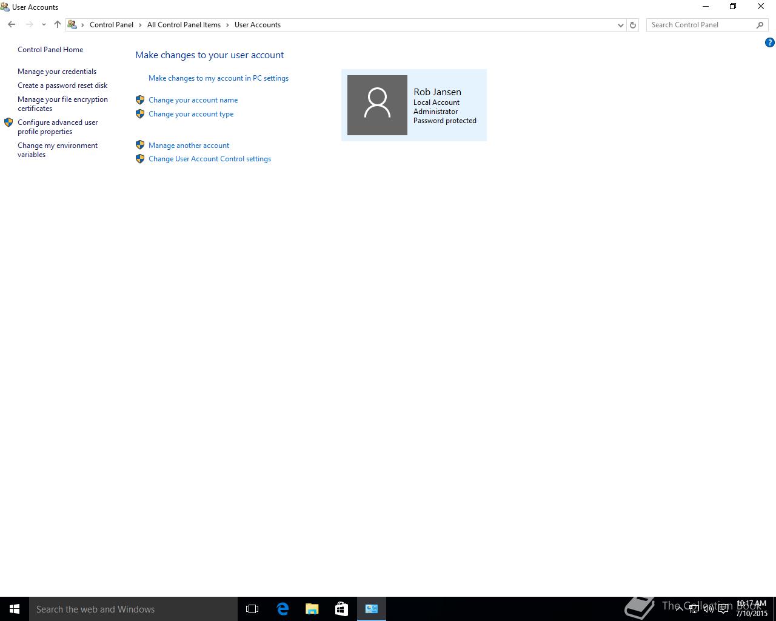This screenshot has height=621, width=776.
Task: Go back using the Back arrow
Action: tap(12, 25)
